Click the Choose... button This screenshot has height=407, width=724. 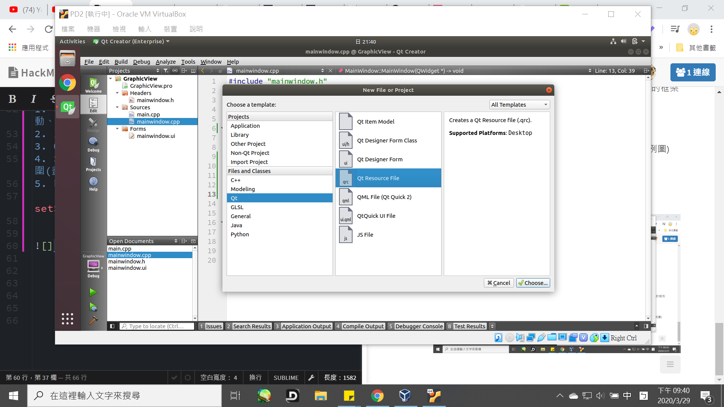[533, 283]
